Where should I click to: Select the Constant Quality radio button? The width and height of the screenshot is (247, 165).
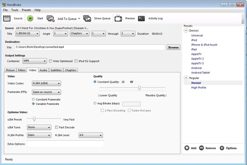(95, 82)
